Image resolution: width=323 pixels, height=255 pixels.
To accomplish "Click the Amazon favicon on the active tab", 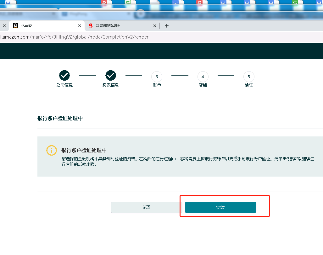I will pos(15,26).
